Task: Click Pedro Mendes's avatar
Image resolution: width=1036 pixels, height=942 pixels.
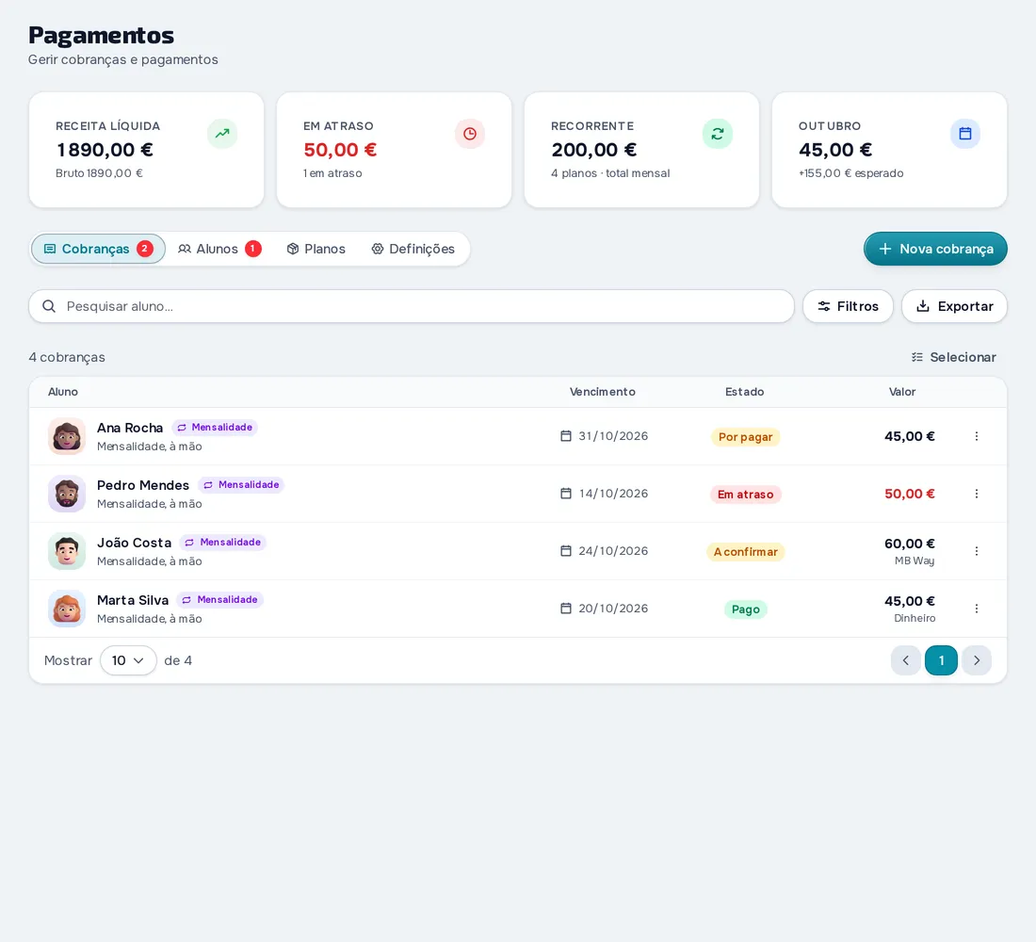Action: coord(67,494)
